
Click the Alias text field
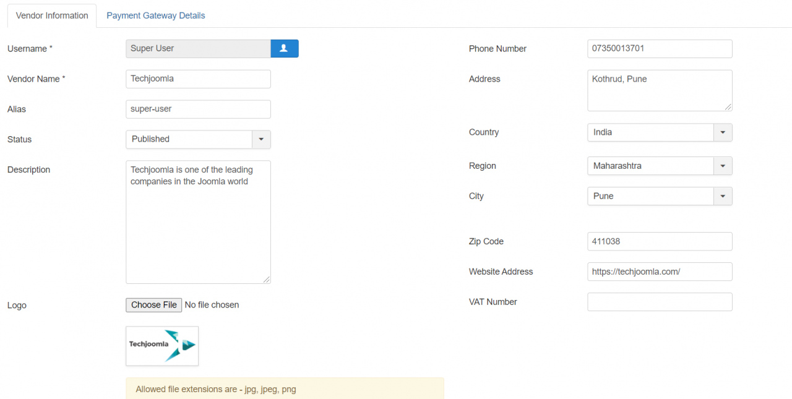tap(198, 109)
